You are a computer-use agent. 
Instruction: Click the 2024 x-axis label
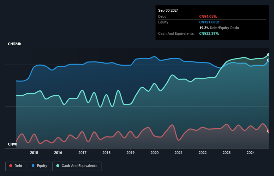(x=251, y=153)
